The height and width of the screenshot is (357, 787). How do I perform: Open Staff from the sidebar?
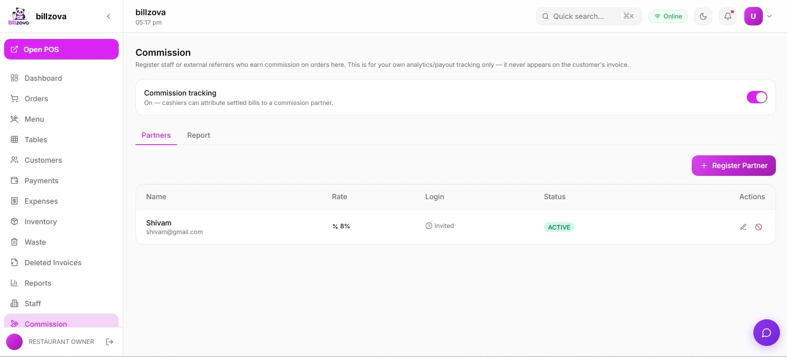61,303
